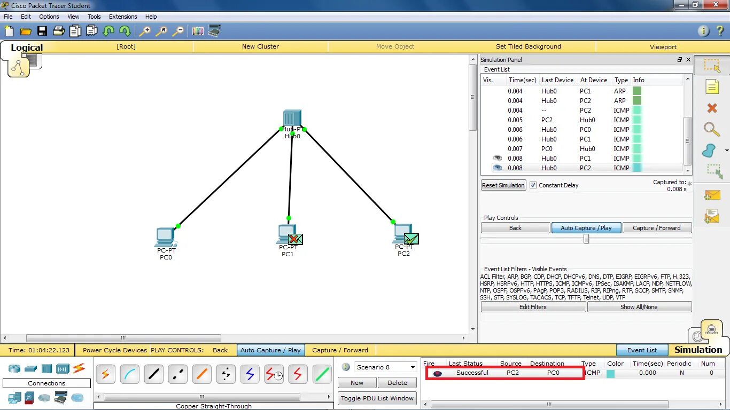Click the green Info square of ARP PC1 event

click(636, 91)
